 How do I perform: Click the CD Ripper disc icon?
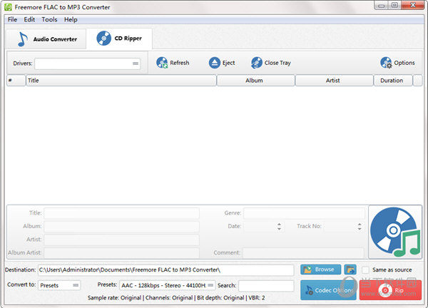point(103,38)
